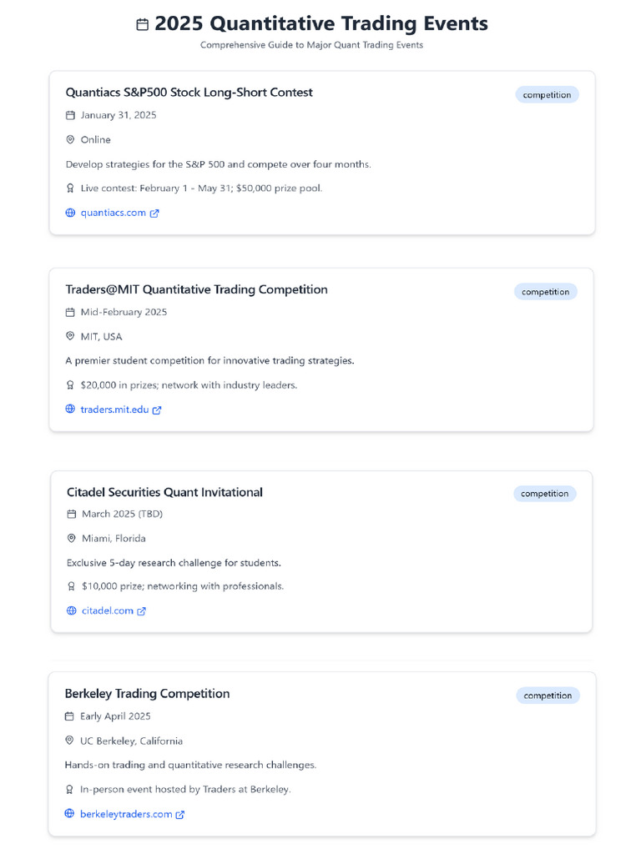Click the award icon beside the $20,000 prizes text
This screenshot has height=854, width=641.
[70, 385]
